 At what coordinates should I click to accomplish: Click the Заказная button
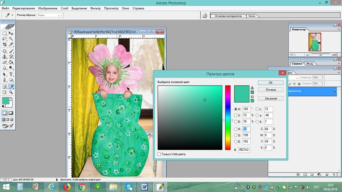pos(271,98)
